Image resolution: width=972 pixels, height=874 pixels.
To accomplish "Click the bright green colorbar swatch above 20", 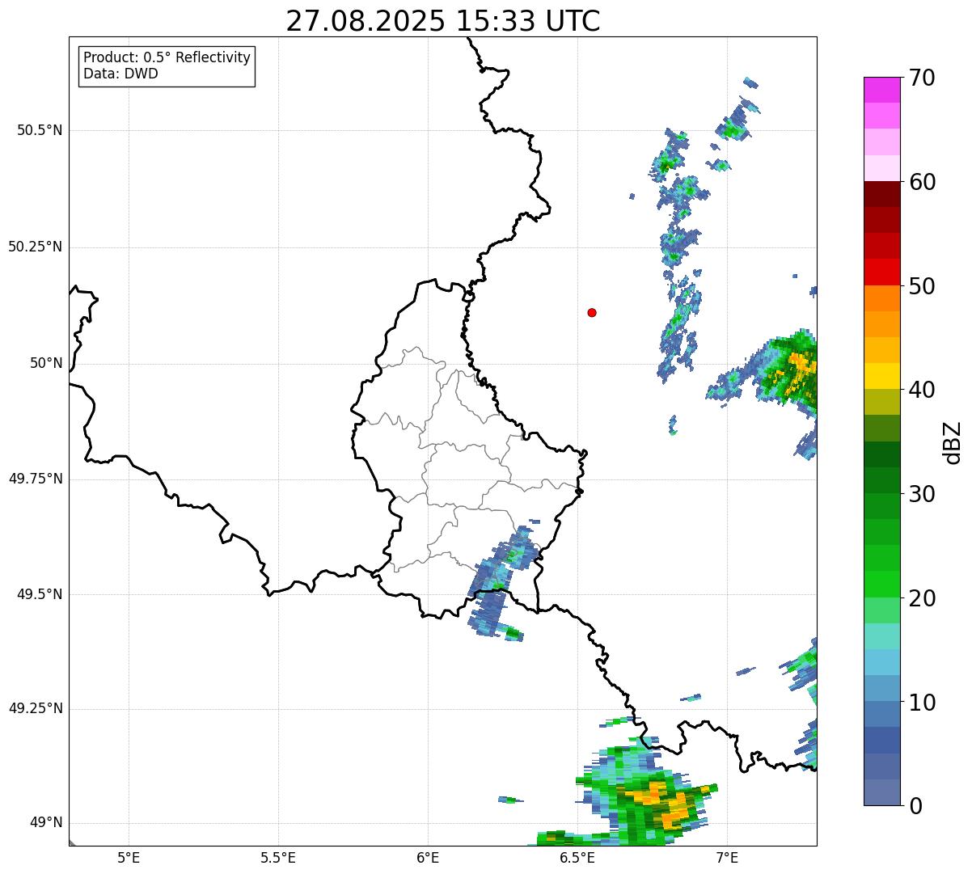I will point(882,585).
